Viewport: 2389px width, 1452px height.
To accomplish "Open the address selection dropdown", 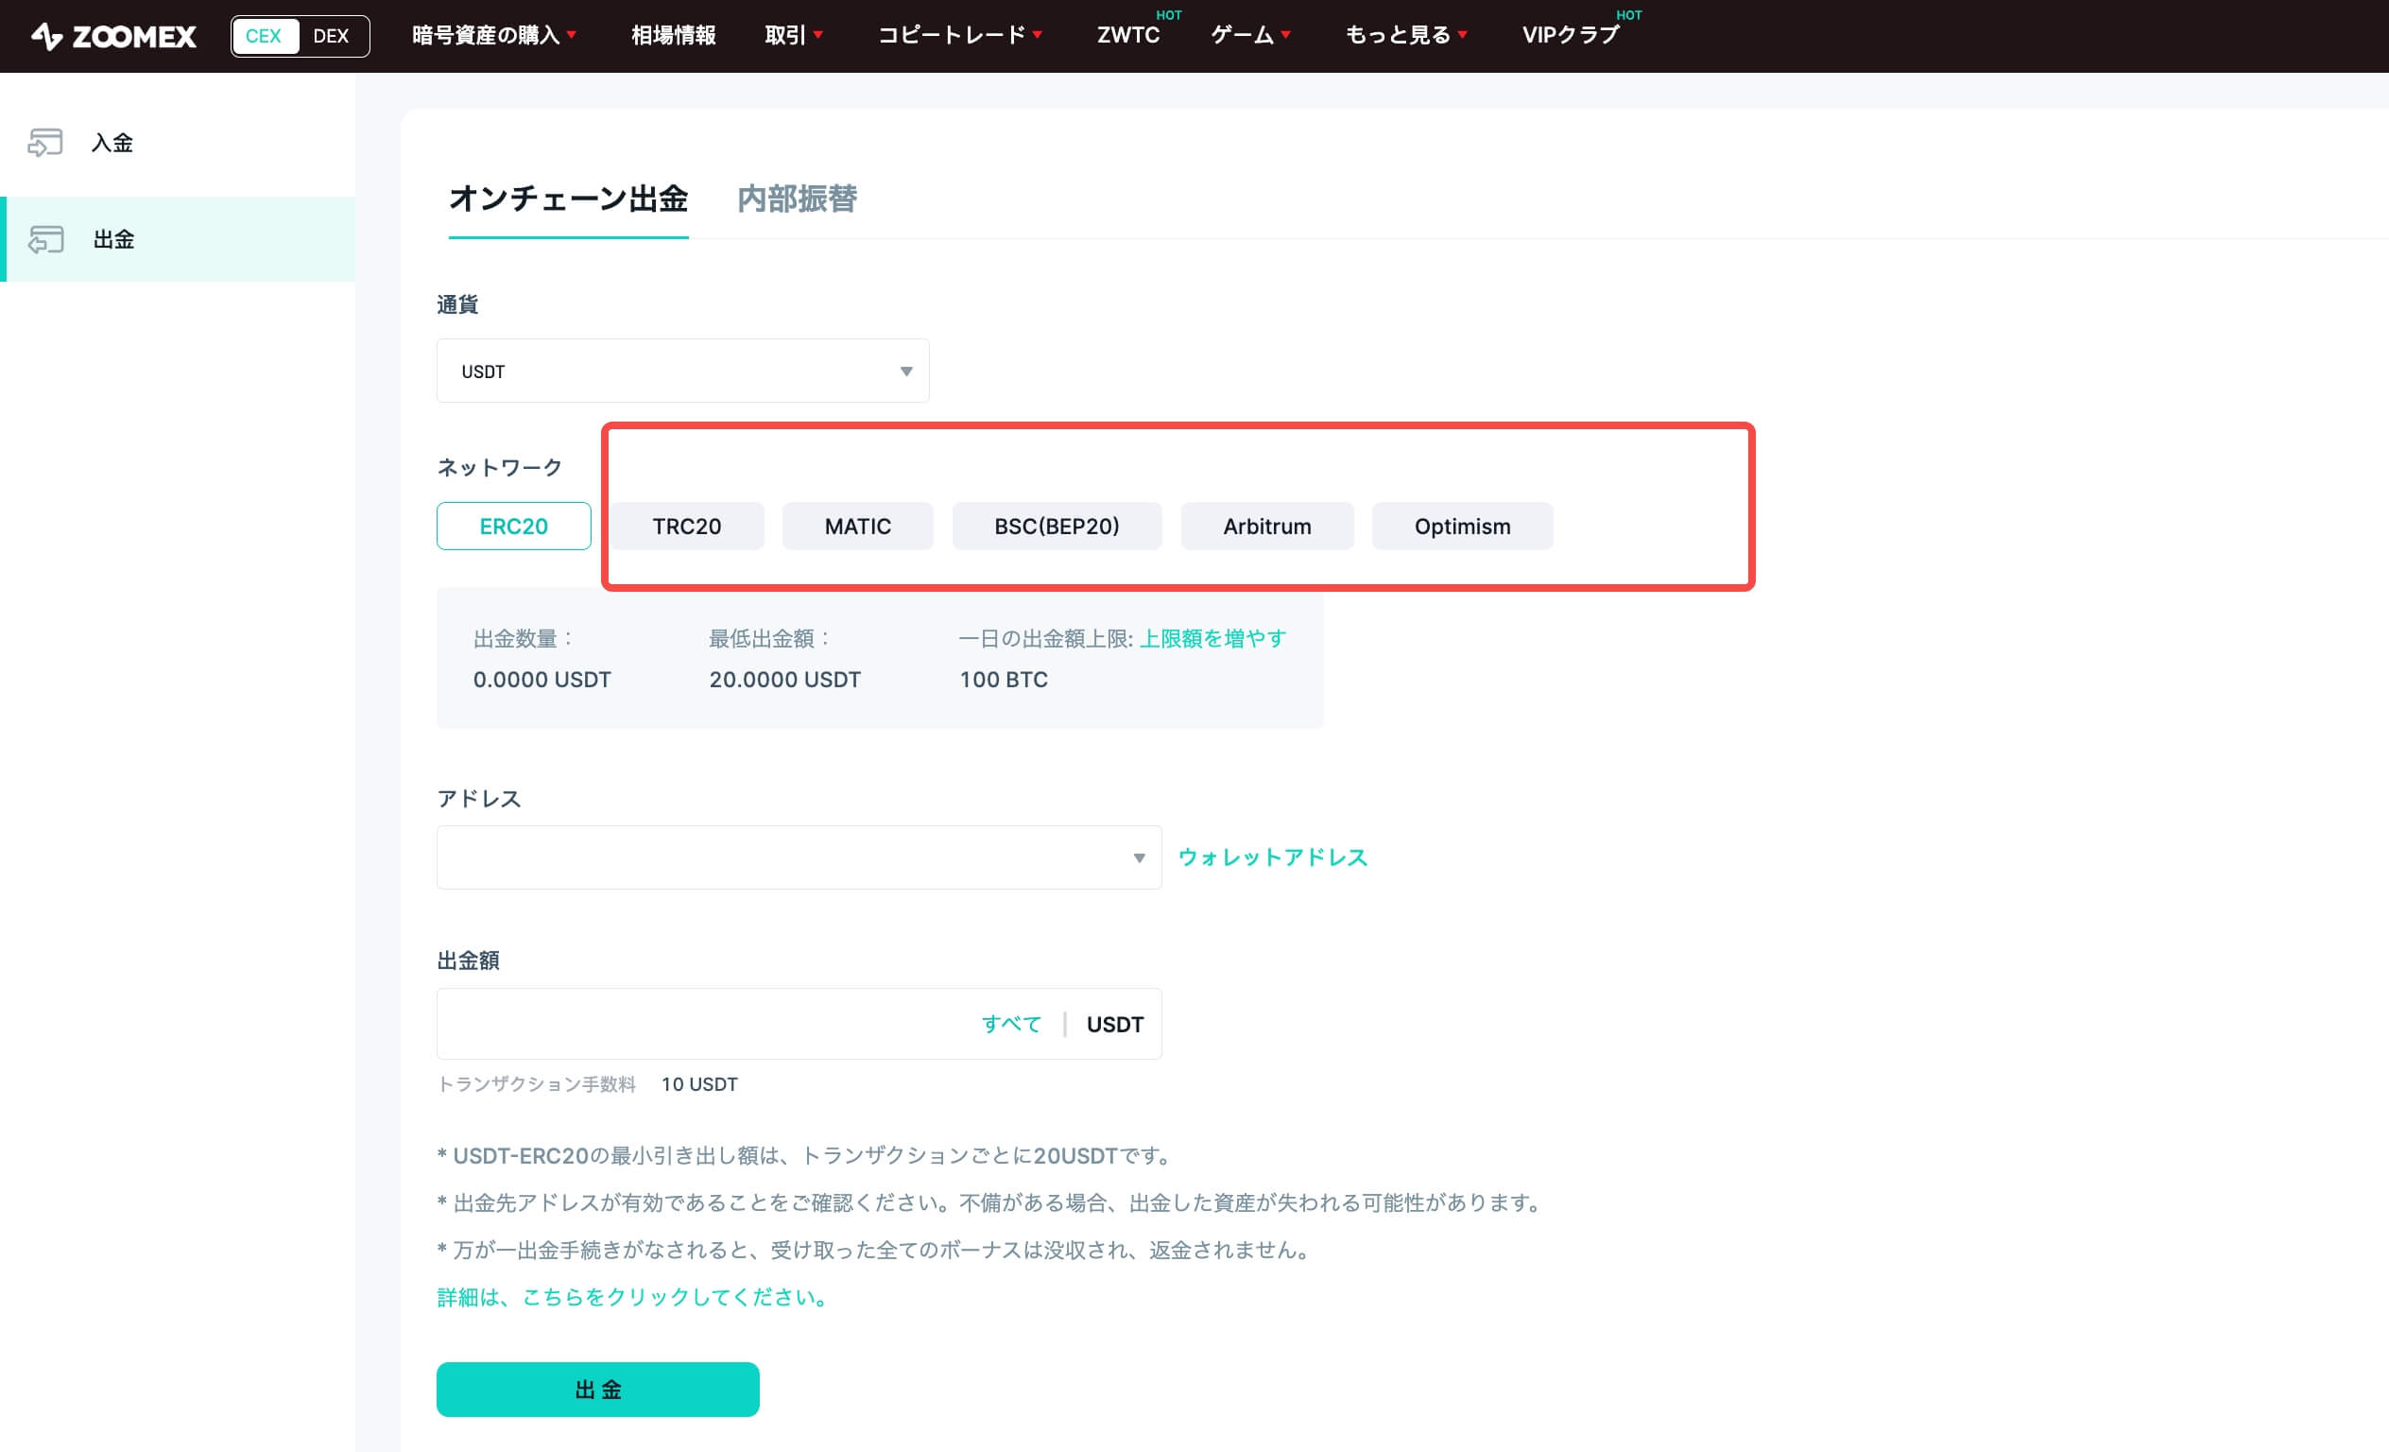I will [x=799, y=857].
